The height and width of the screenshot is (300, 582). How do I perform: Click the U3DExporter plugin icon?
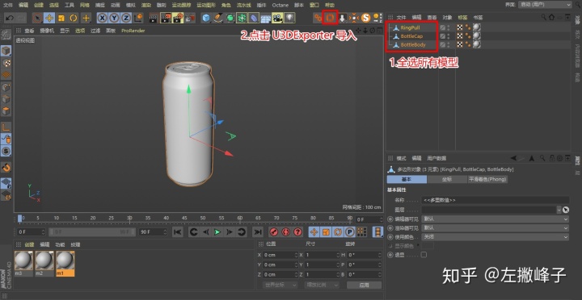click(x=330, y=18)
